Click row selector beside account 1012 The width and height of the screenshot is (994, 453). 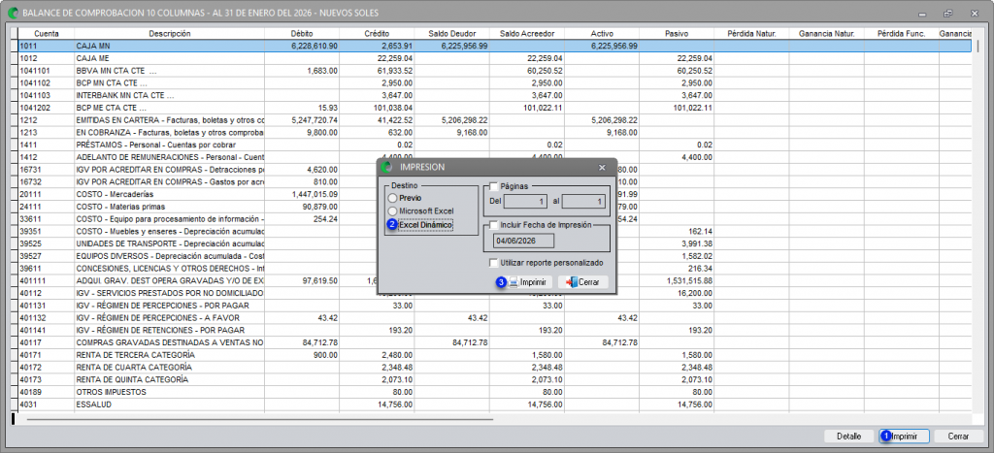point(15,58)
